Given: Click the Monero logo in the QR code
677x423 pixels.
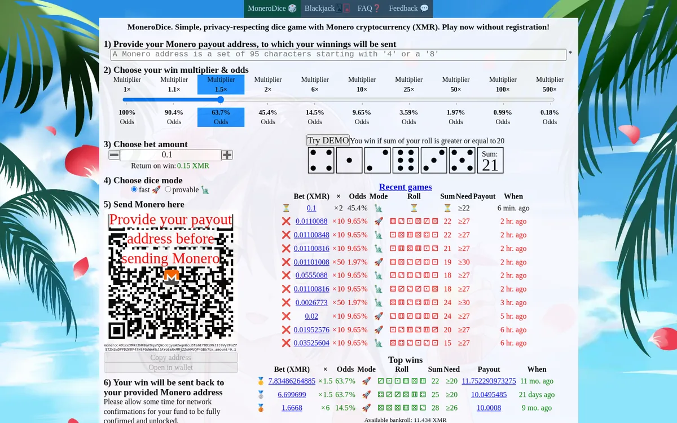Looking at the screenshot, I should click(x=172, y=277).
